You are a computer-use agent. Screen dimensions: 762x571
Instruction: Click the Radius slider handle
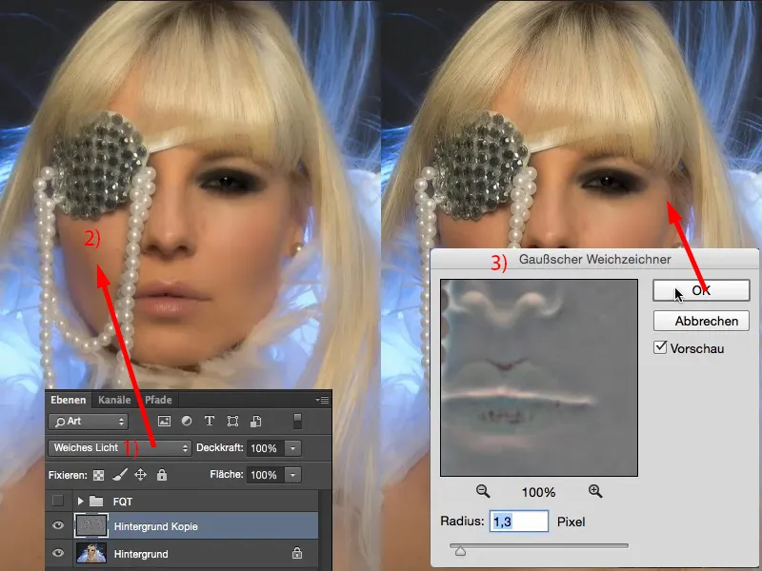(460, 551)
